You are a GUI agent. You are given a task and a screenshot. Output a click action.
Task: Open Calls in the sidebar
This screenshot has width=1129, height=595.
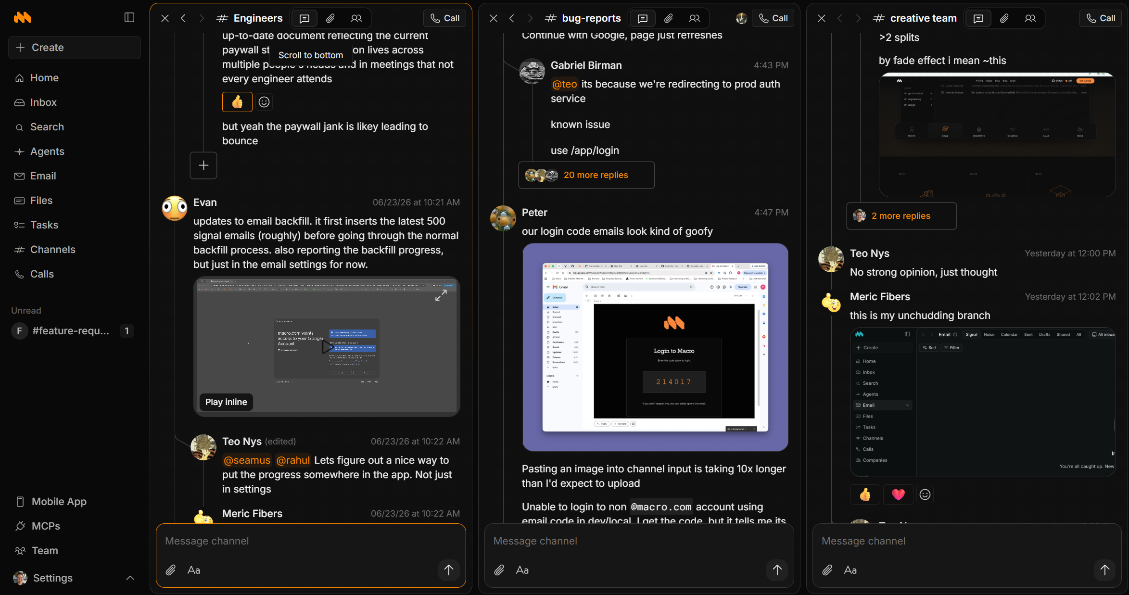point(75,274)
